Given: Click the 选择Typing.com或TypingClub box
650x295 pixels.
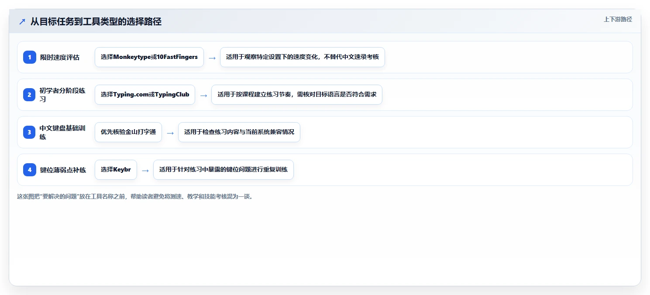Looking at the screenshot, I should click(145, 95).
